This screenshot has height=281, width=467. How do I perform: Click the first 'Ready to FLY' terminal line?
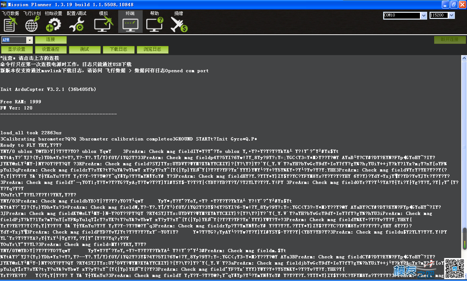tap(31, 145)
